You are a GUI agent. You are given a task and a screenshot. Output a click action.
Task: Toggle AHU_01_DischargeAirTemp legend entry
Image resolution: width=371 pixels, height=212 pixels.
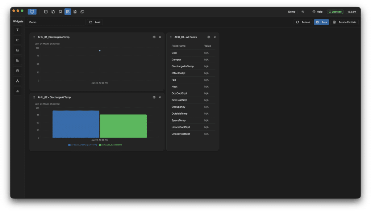(83, 145)
